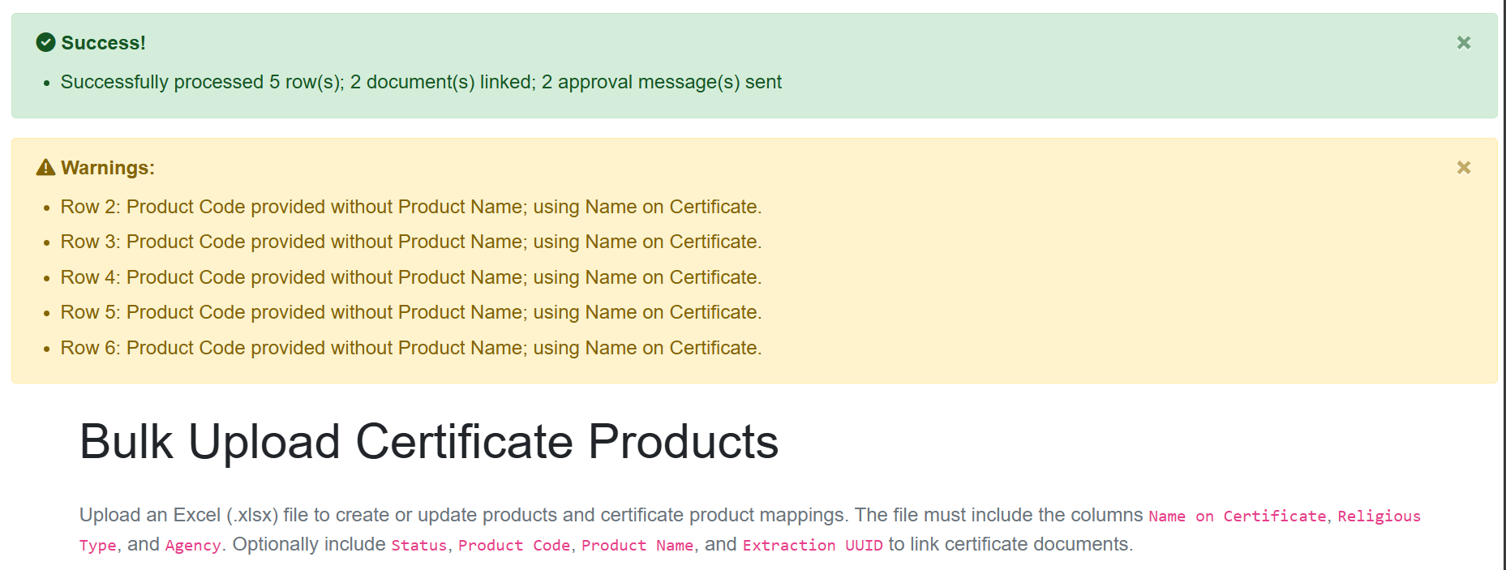Click the "Product Name" column code label

click(637, 546)
